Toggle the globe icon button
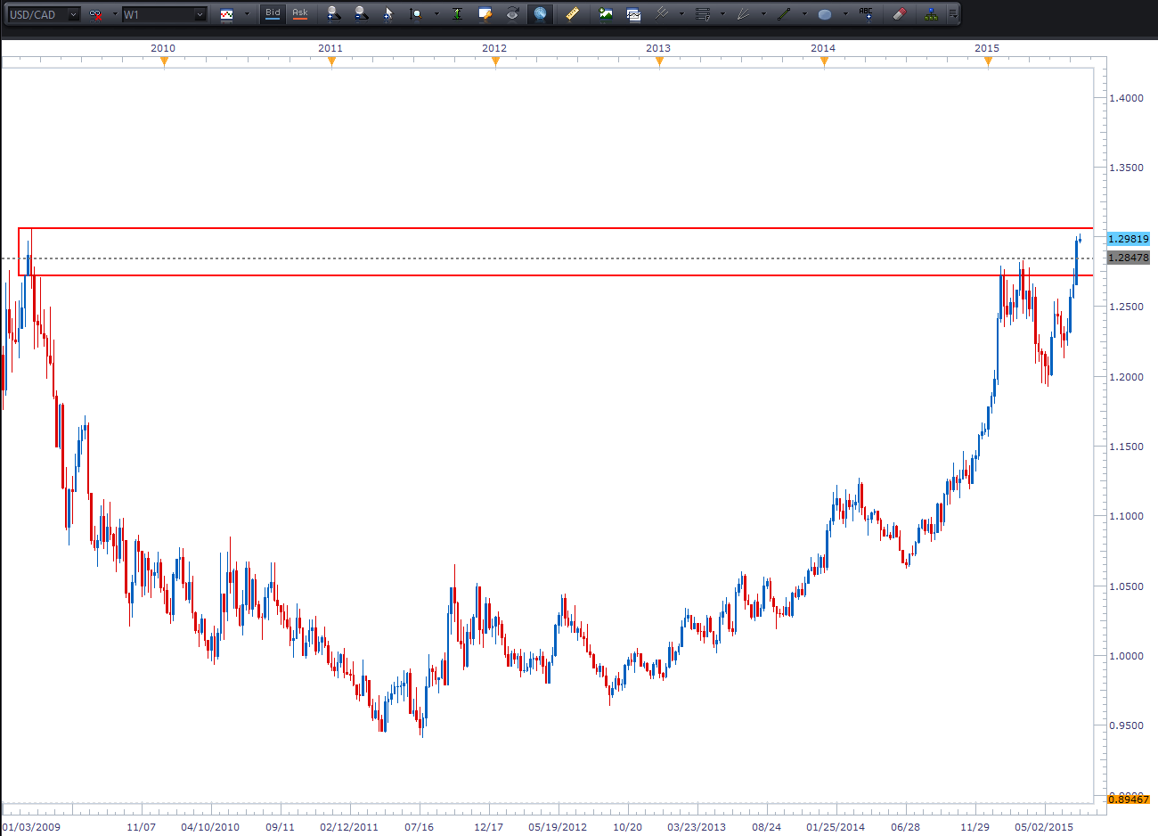 (x=540, y=14)
